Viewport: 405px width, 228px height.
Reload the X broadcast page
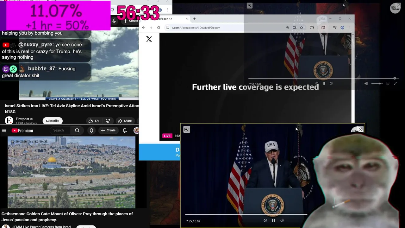click(159, 28)
